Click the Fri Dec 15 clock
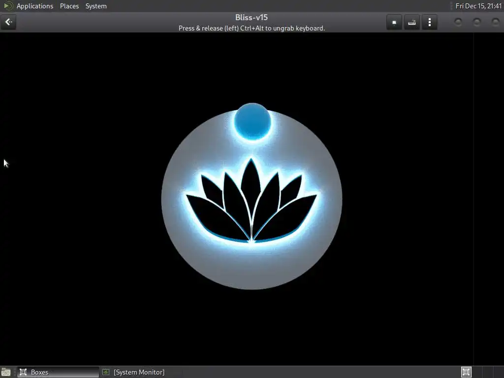 (x=478, y=6)
